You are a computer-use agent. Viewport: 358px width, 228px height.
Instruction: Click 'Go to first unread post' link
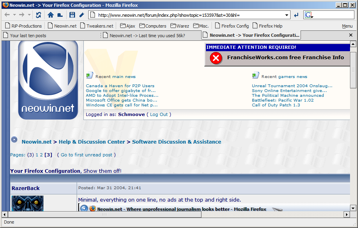(x=86, y=155)
